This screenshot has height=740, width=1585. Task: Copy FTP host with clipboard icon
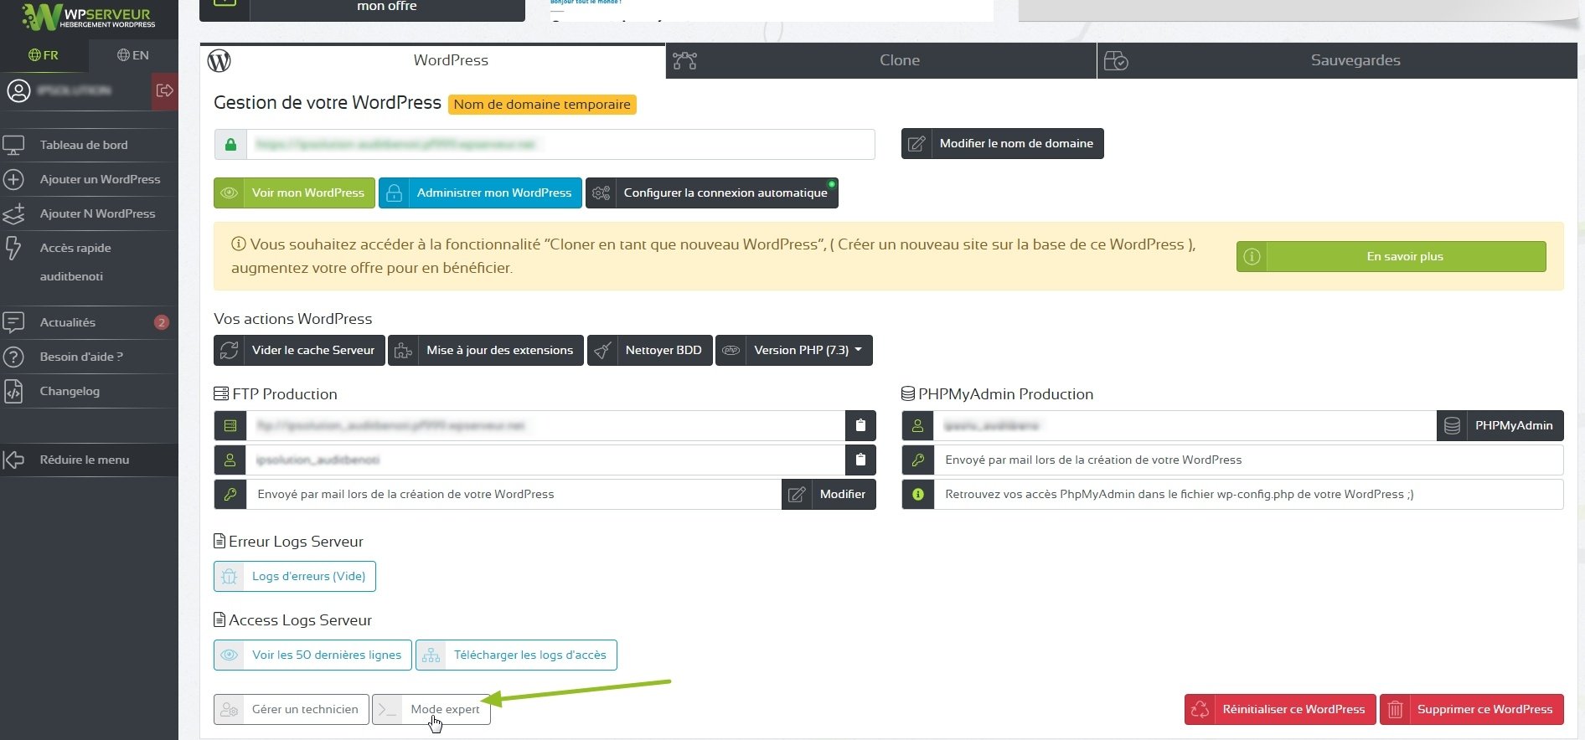pyautogui.click(x=860, y=425)
